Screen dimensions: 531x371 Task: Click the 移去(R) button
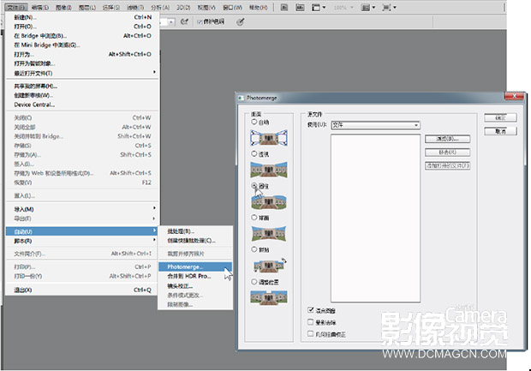(447, 153)
